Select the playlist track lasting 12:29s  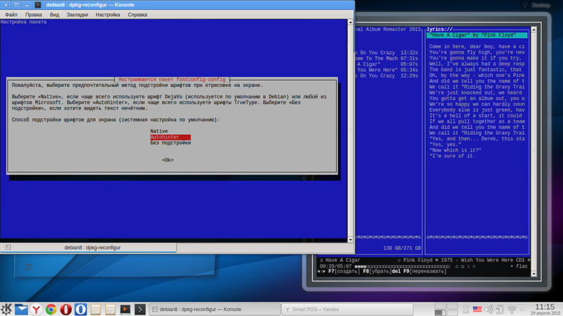coord(386,76)
